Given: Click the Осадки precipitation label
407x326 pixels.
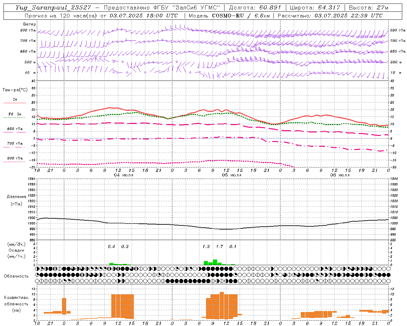Looking at the screenshot, I should (17, 250).
